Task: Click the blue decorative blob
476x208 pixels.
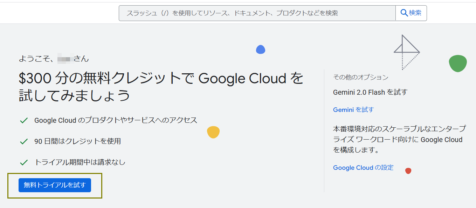Action: point(260,49)
